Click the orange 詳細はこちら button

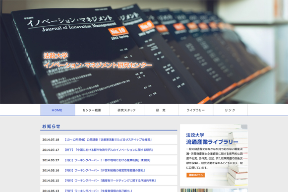[196, 175]
